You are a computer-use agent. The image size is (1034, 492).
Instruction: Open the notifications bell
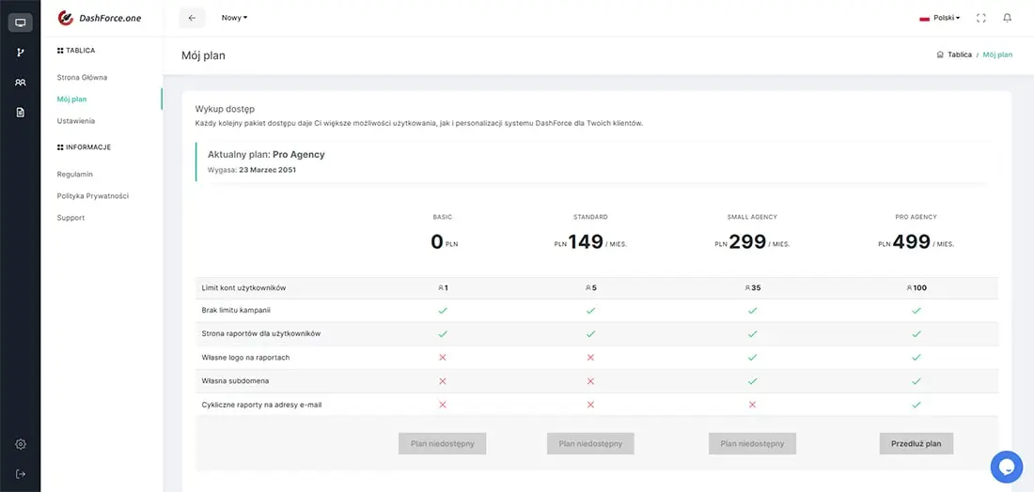1007,18
